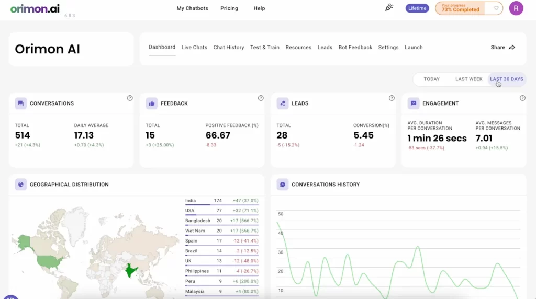Screen dimensions: 536x299
Task: Open My Chatbots from top navigation
Action: (192, 8)
